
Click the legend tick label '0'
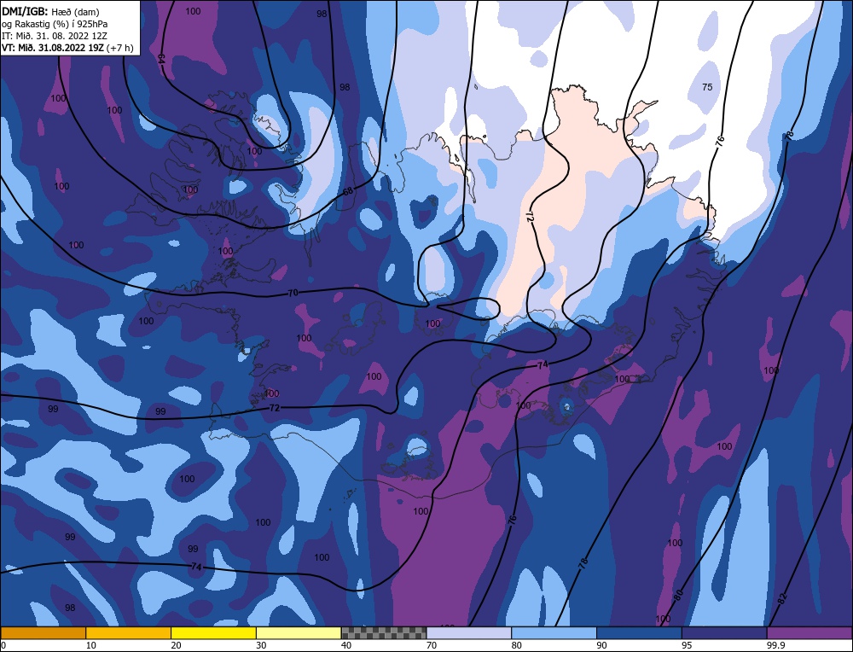[x=3, y=645]
